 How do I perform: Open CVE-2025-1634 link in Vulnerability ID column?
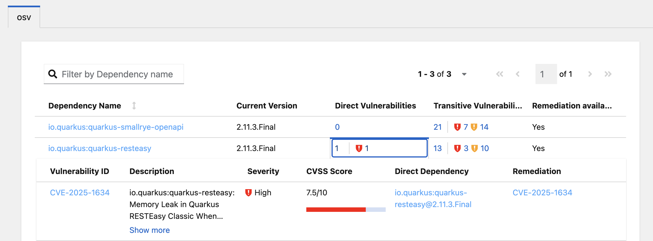[80, 193]
